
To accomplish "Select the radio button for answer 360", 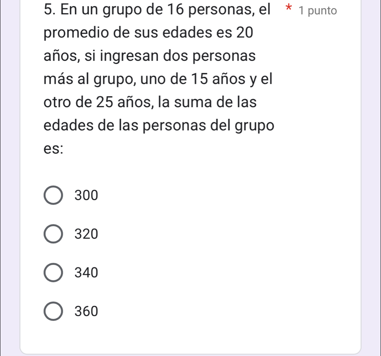I will tap(53, 311).
